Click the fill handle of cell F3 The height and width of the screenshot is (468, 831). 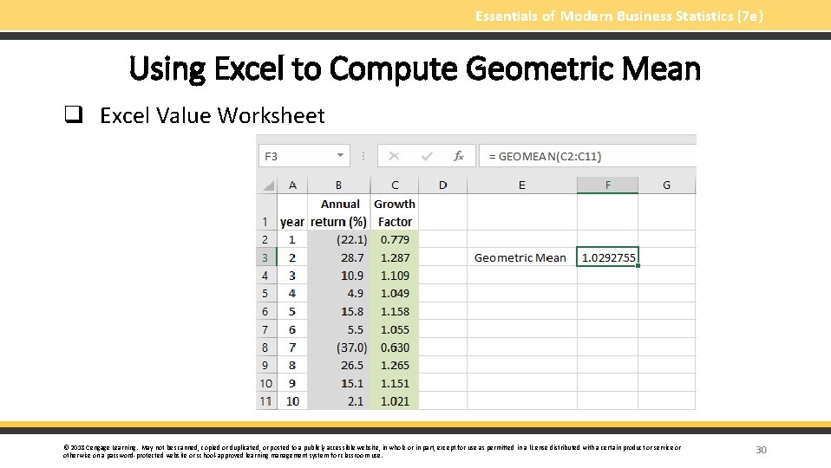pyautogui.click(x=638, y=266)
